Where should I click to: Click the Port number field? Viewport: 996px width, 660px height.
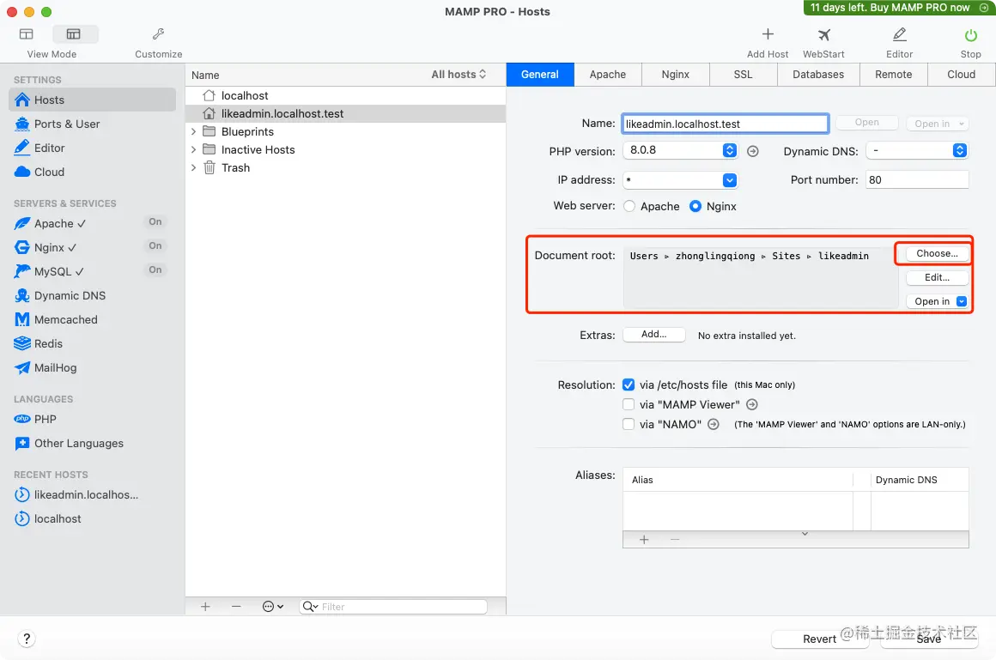(x=917, y=179)
